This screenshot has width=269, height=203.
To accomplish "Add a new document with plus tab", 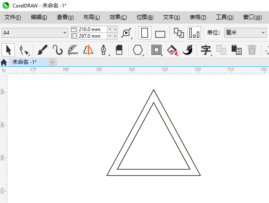I will [x=52, y=62].
